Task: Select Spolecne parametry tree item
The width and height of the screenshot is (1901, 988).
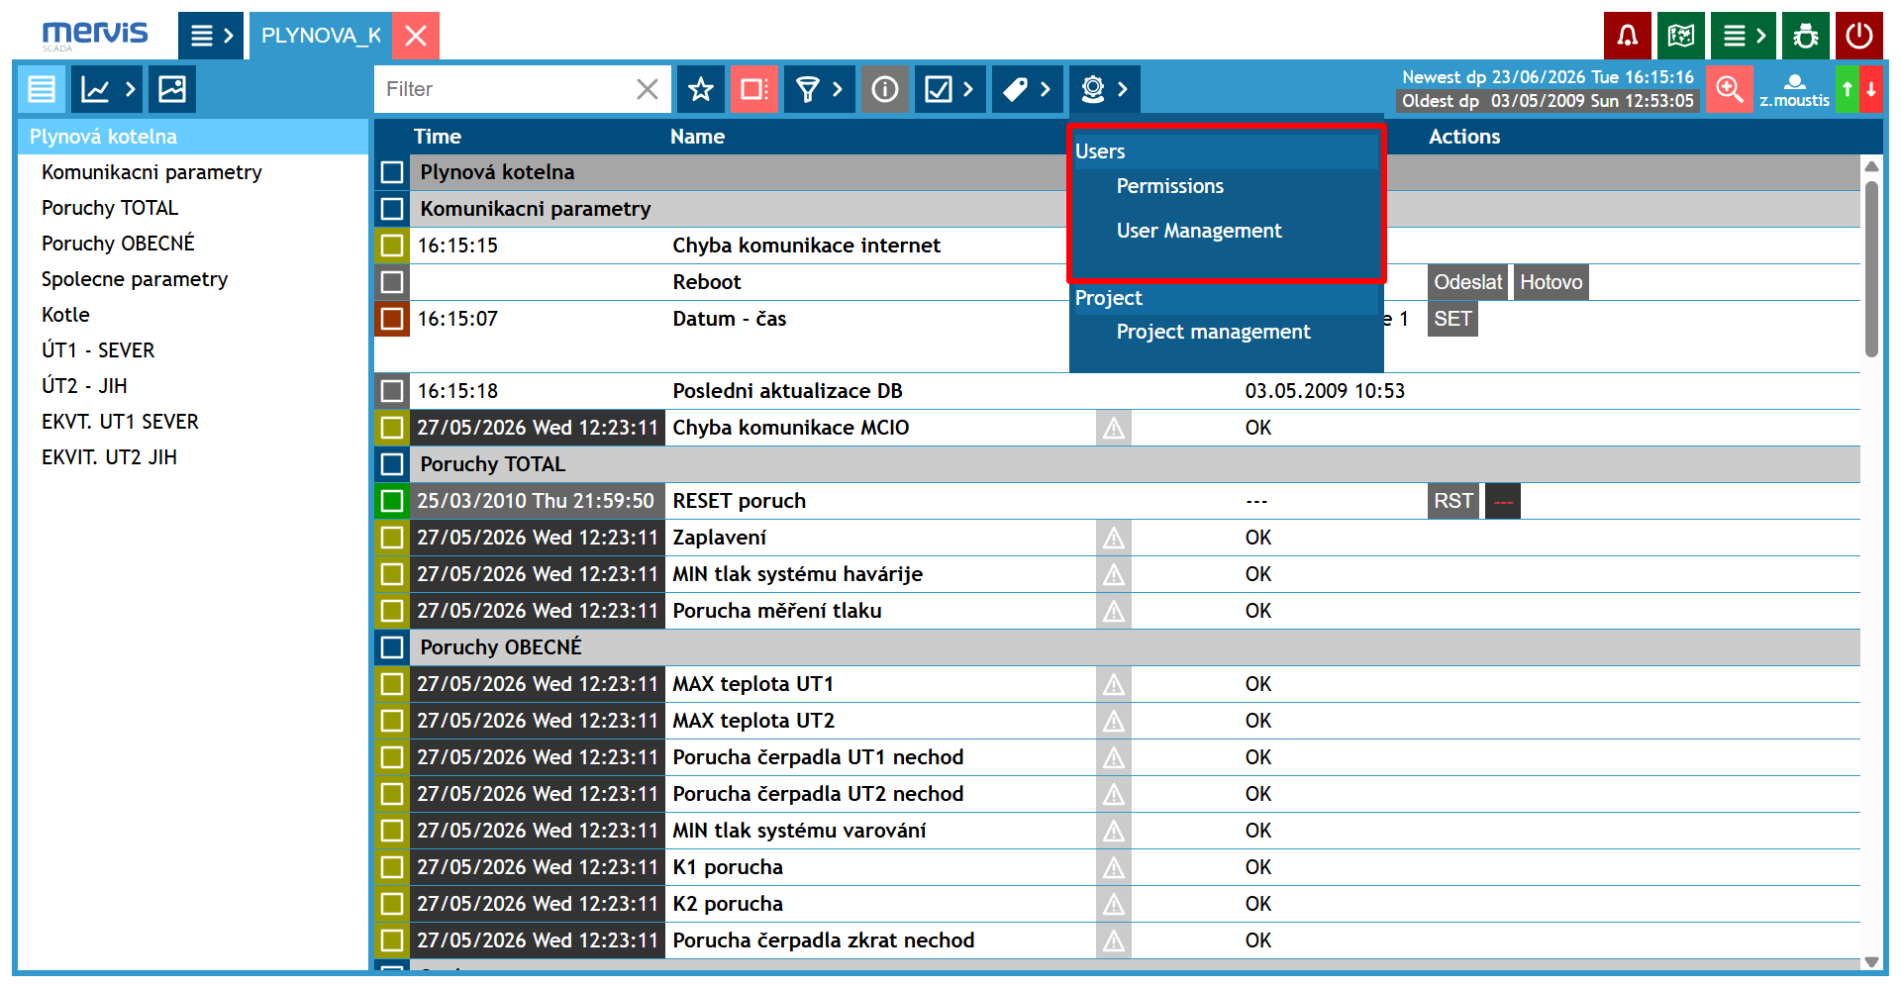Action: (135, 279)
